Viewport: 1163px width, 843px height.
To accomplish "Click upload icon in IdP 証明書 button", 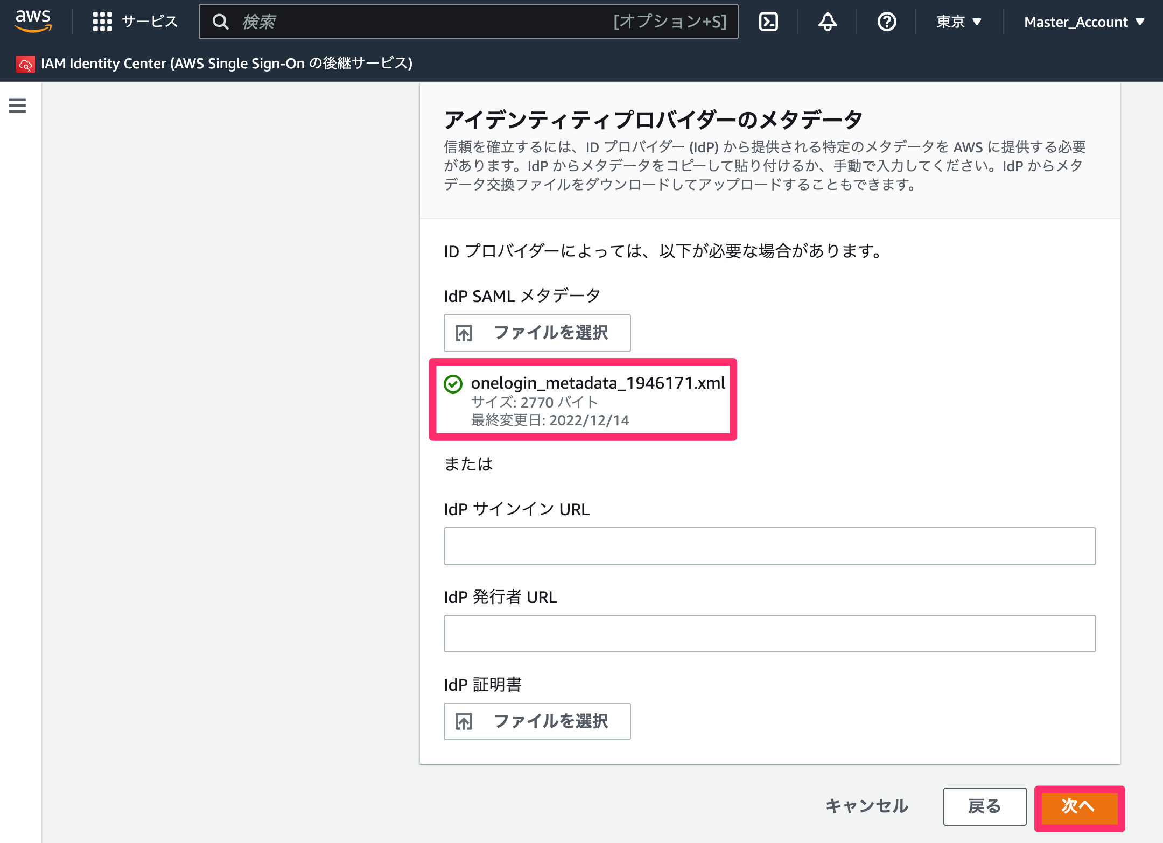I will point(464,721).
